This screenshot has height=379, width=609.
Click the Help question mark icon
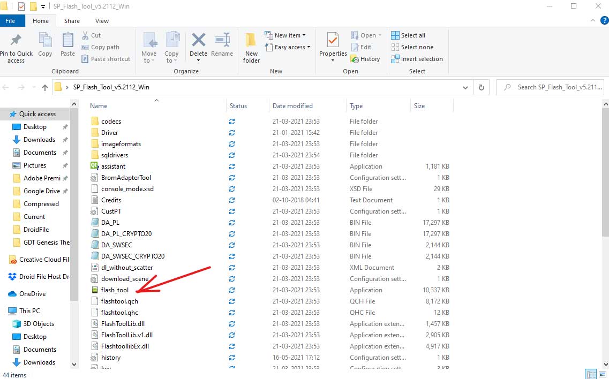(604, 20)
